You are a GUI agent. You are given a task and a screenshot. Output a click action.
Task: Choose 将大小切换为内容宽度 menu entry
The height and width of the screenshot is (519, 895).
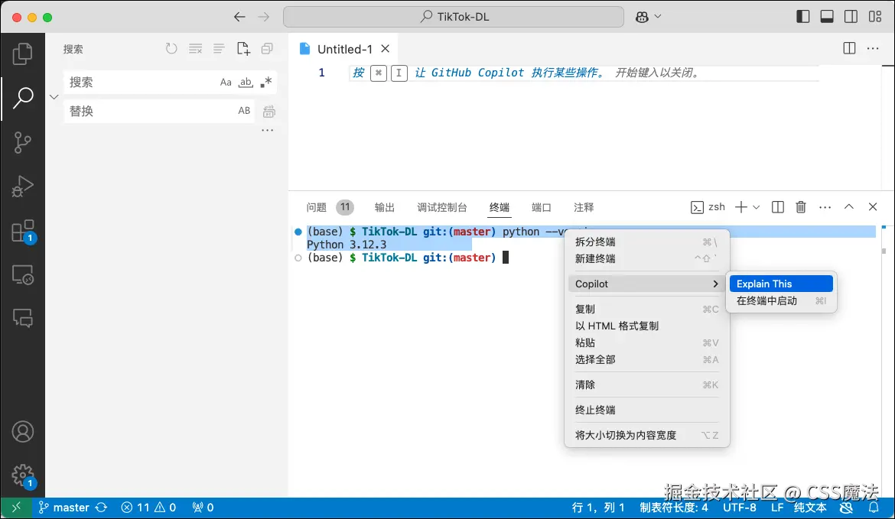point(646,435)
